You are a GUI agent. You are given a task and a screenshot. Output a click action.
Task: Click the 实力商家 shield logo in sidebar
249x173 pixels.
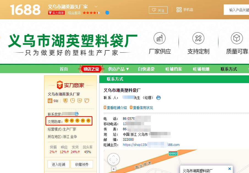point(70,85)
